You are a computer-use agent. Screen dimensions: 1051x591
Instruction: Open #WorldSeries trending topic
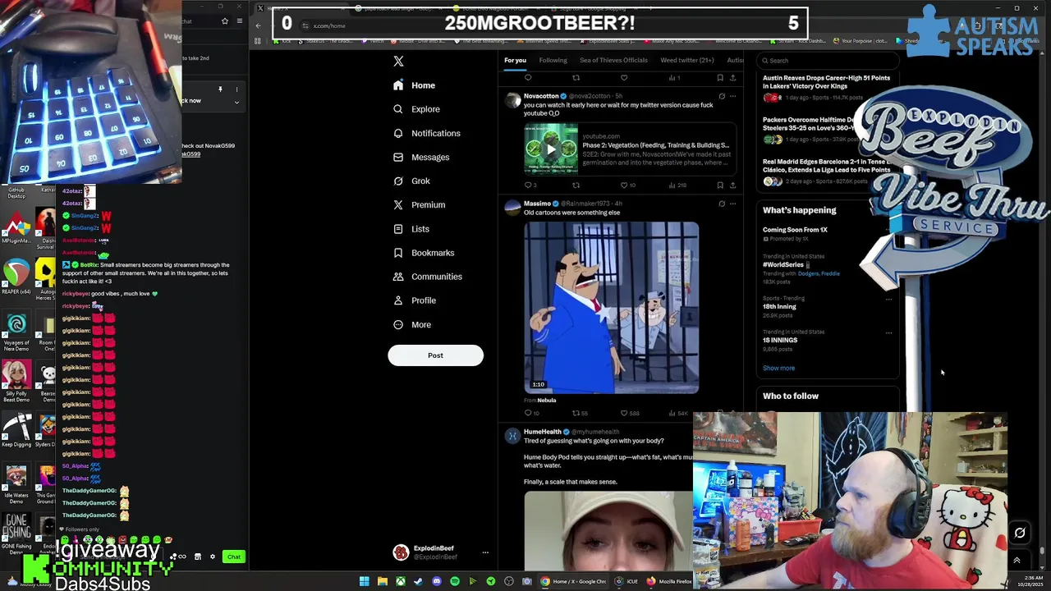pos(783,264)
